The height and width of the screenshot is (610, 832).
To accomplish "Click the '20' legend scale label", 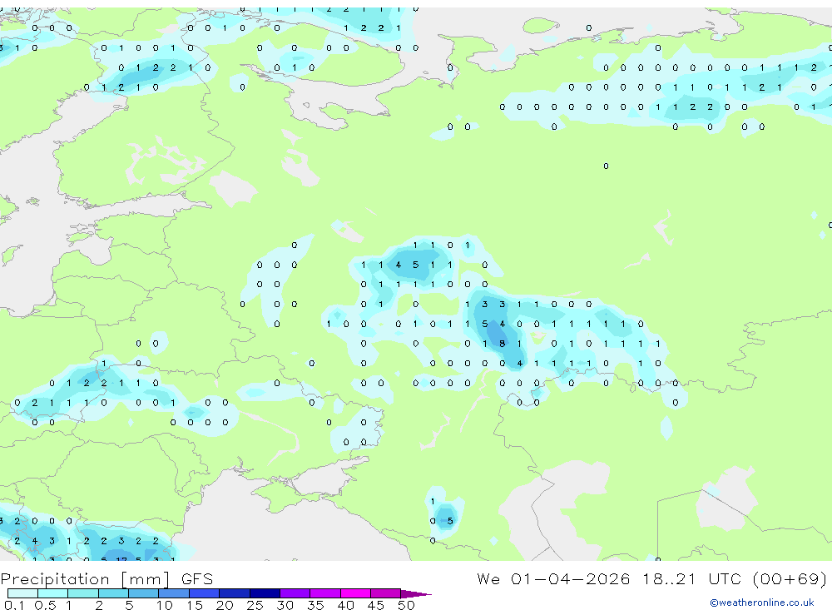I will [225, 605].
